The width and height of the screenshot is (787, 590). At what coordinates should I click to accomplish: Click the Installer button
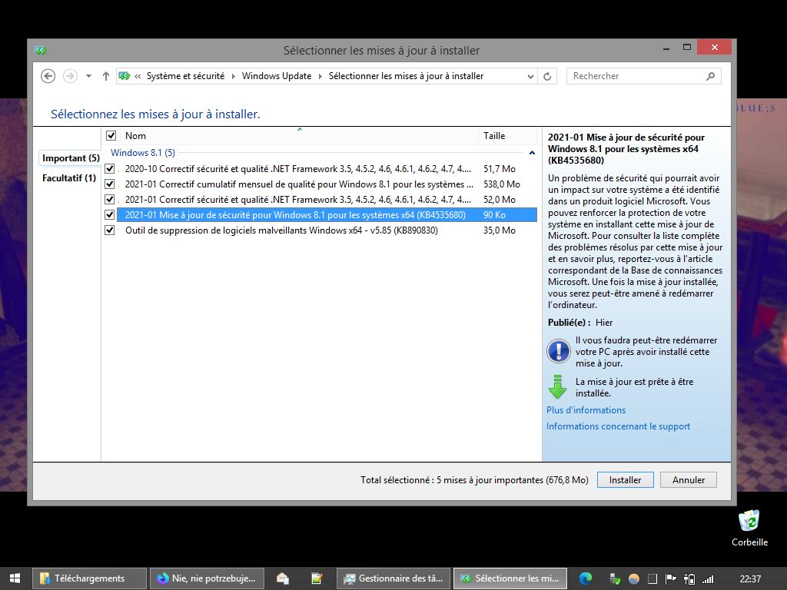click(626, 480)
